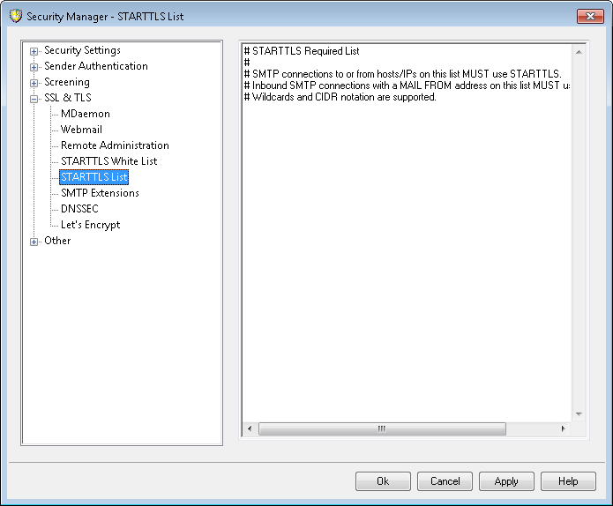Go to SMTP Extensions settings
The image size is (613, 506).
pyautogui.click(x=100, y=193)
